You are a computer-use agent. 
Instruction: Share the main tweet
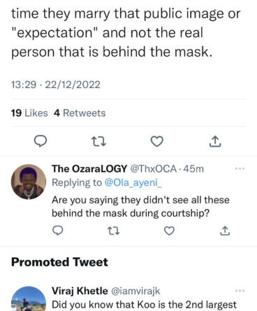(x=215, y=141)
